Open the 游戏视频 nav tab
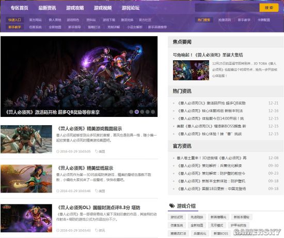The image size is (284, 238). [103, 8]
